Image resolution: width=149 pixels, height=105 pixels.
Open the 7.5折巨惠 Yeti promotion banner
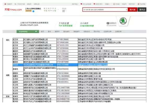(x=66, y=24)
